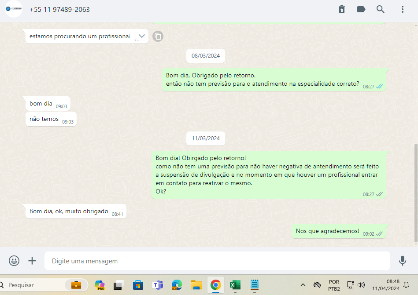The width and height of the screenshot is (418, 295).
Task: Click the contact profile picture
Action: tap(14, 9)
